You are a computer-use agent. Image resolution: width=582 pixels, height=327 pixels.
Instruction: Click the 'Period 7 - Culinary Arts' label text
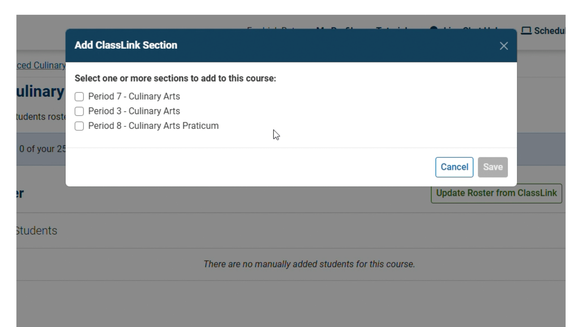pos(134,96)
